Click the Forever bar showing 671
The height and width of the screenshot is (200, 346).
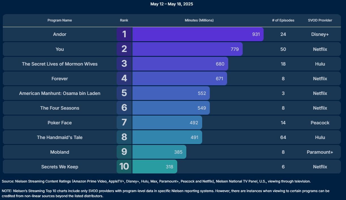point(180,78)
